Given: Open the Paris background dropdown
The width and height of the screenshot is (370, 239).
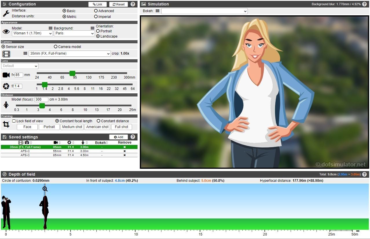Looking at the screenshot, I should [x=74, y=33].
